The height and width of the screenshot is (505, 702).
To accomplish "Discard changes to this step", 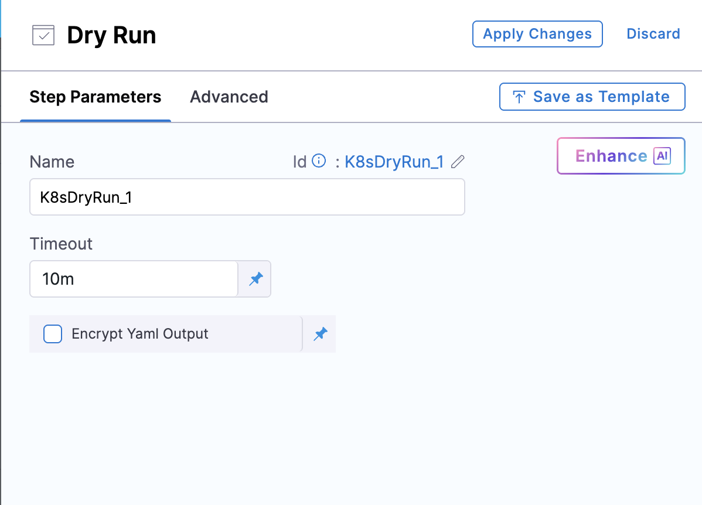I will pos(653,33).
